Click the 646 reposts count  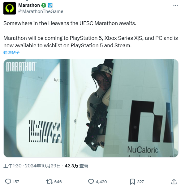[58, 182]
